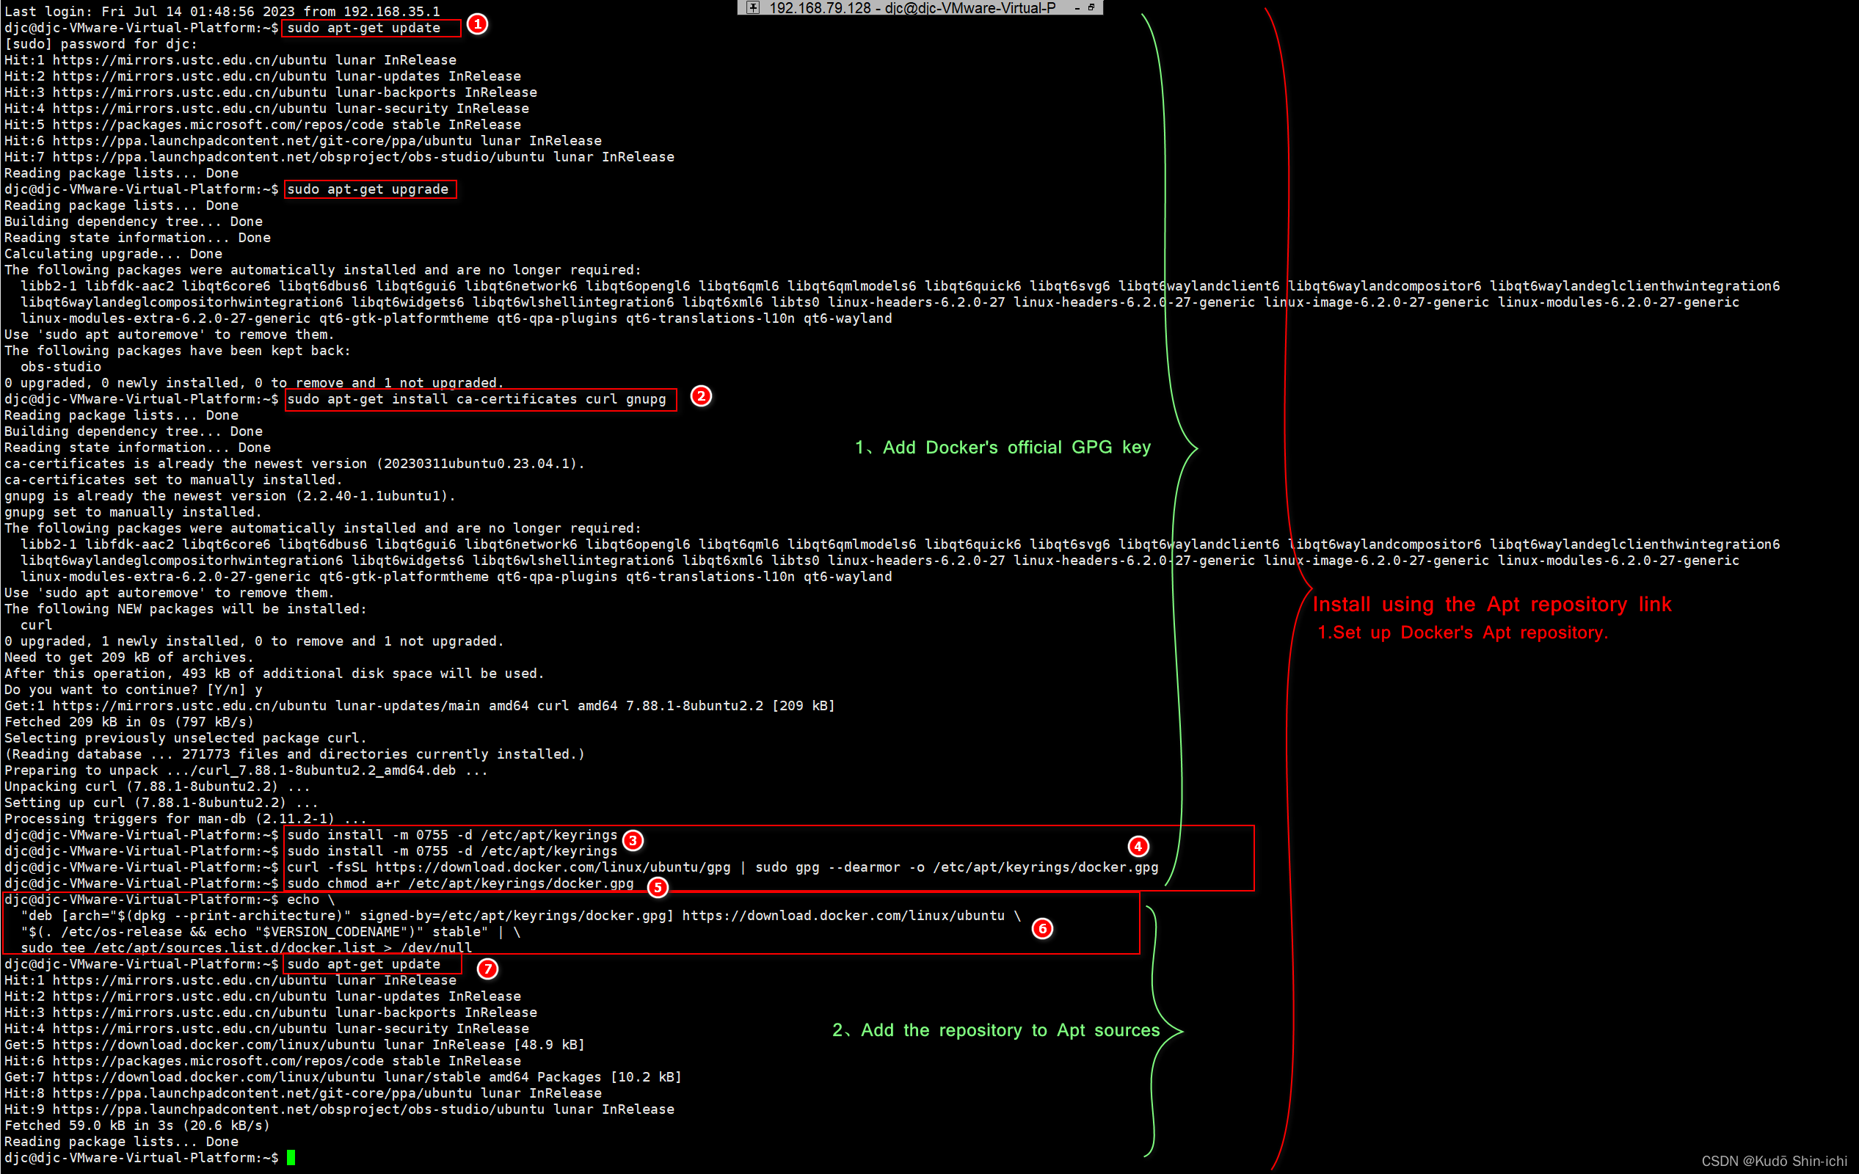Click the 'Hit:5 https://packages.microsoft.com/repos/code' line
Viewport: 1859px width, 1174px height.
(263, 124)
